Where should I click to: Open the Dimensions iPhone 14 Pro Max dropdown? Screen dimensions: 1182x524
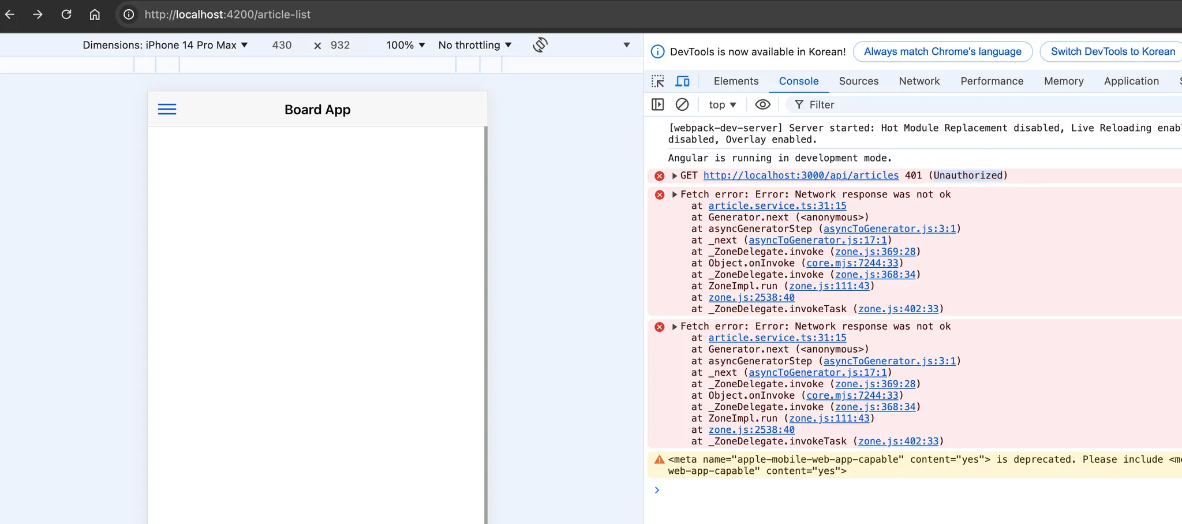click(165, 45)
